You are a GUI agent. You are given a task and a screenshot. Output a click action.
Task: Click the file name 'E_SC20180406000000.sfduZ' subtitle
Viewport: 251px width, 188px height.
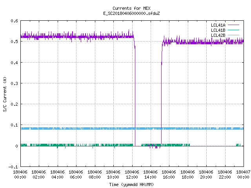pyautogui.click(x=131, y=13)
